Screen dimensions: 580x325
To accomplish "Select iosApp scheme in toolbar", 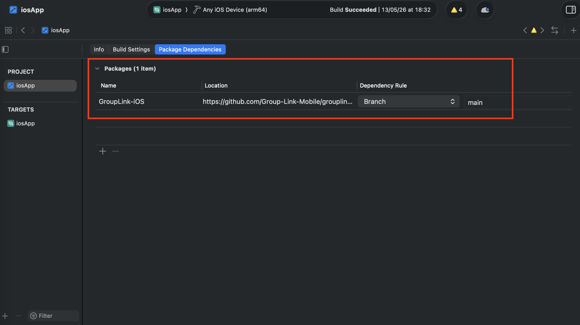I will pyautogui.click(x=167, y=10).
